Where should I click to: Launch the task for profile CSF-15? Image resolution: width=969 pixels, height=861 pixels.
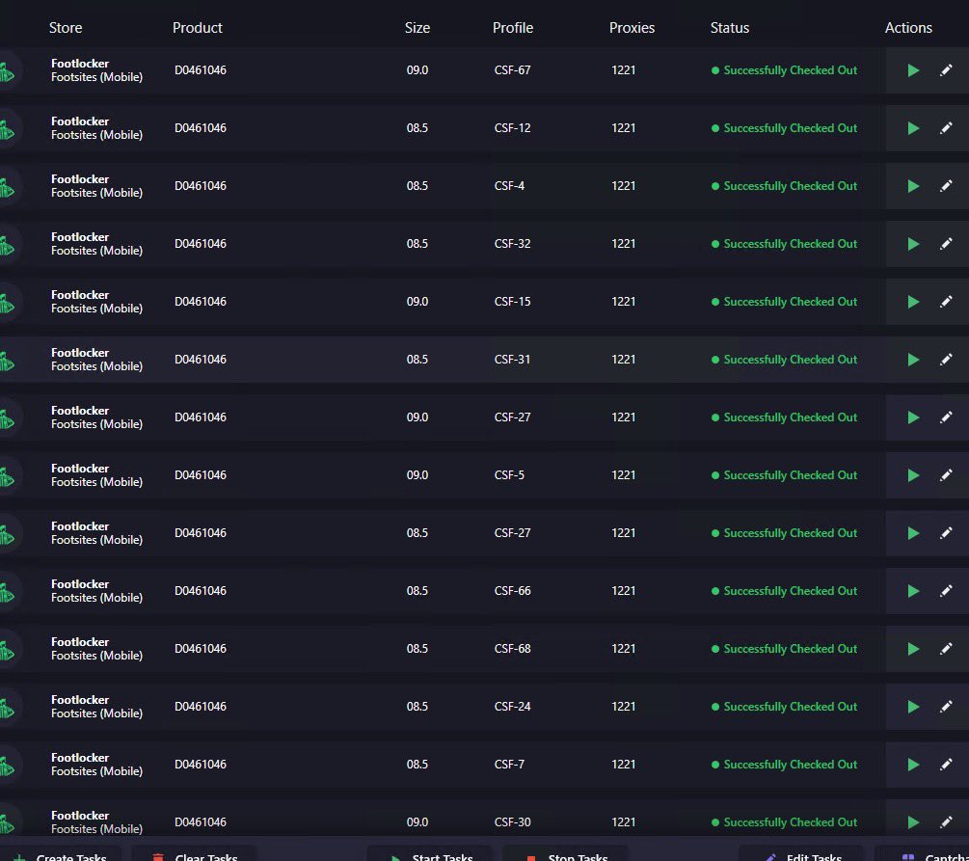click(x=913, y=302)
